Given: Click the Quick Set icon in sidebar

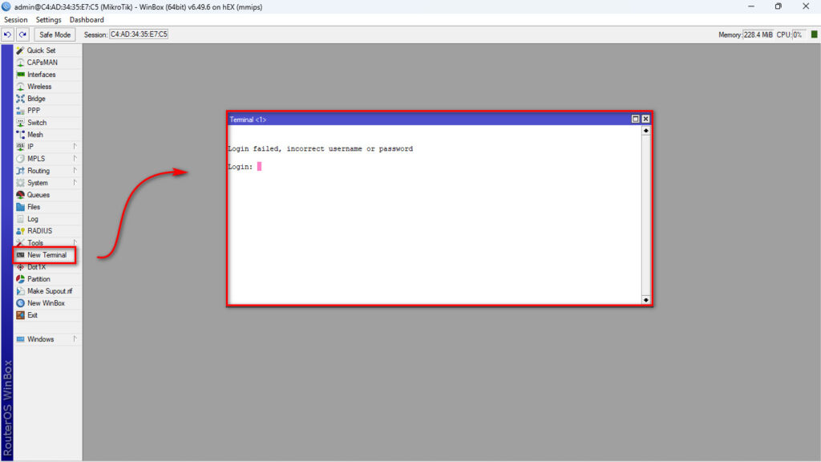Looking at the screenshot, I should [x=21, y=51].
